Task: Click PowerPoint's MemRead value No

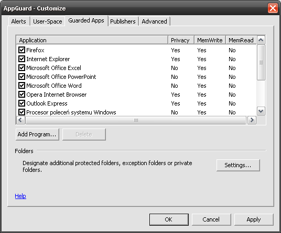Action: coord(232,77)
